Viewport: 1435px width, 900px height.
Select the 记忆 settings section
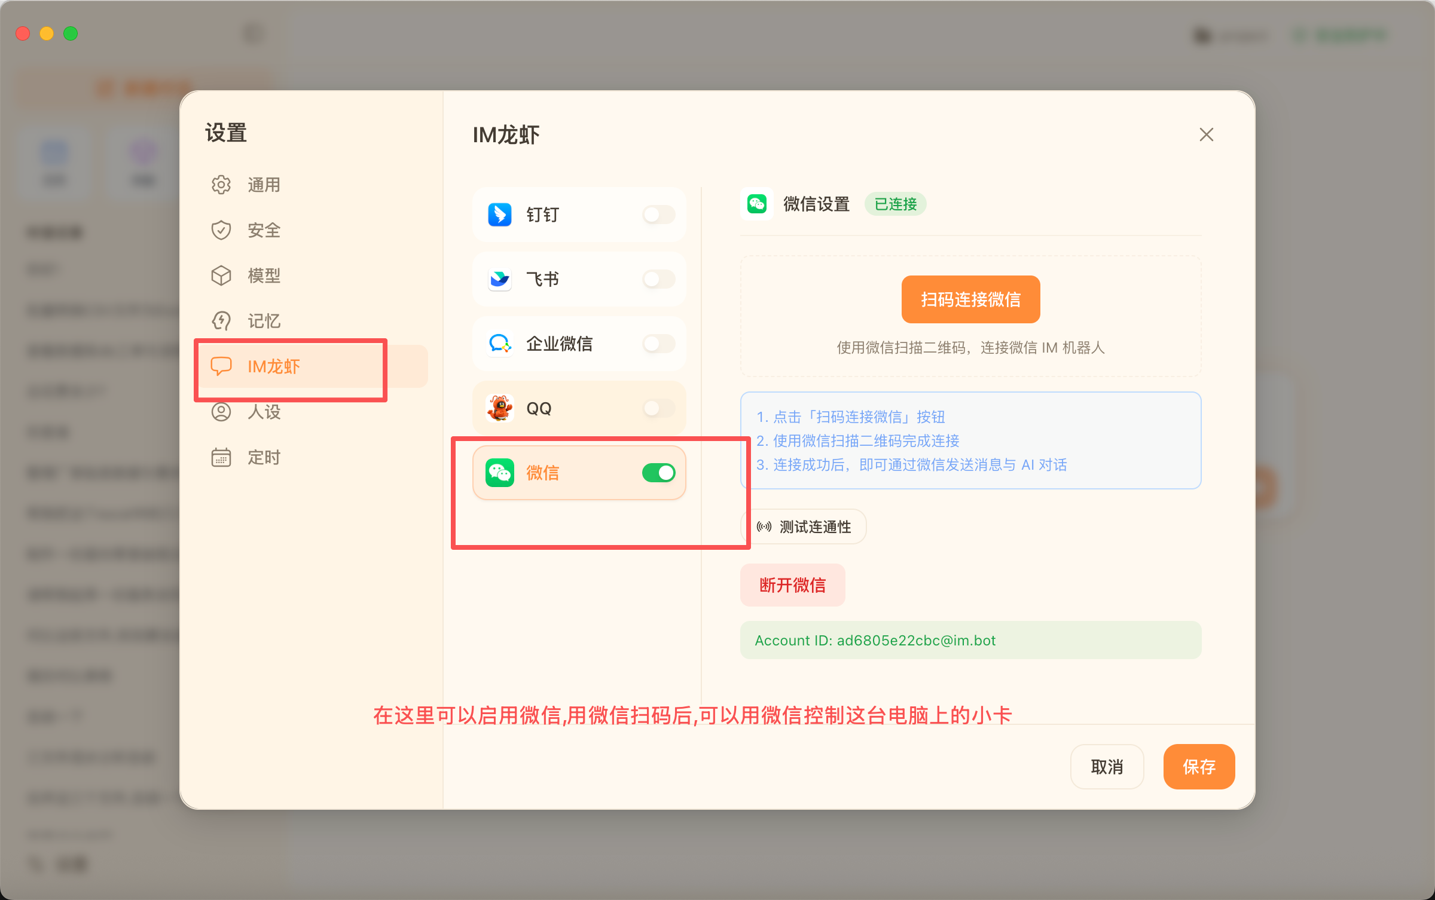pyautogui.click(x=263, y=321)
